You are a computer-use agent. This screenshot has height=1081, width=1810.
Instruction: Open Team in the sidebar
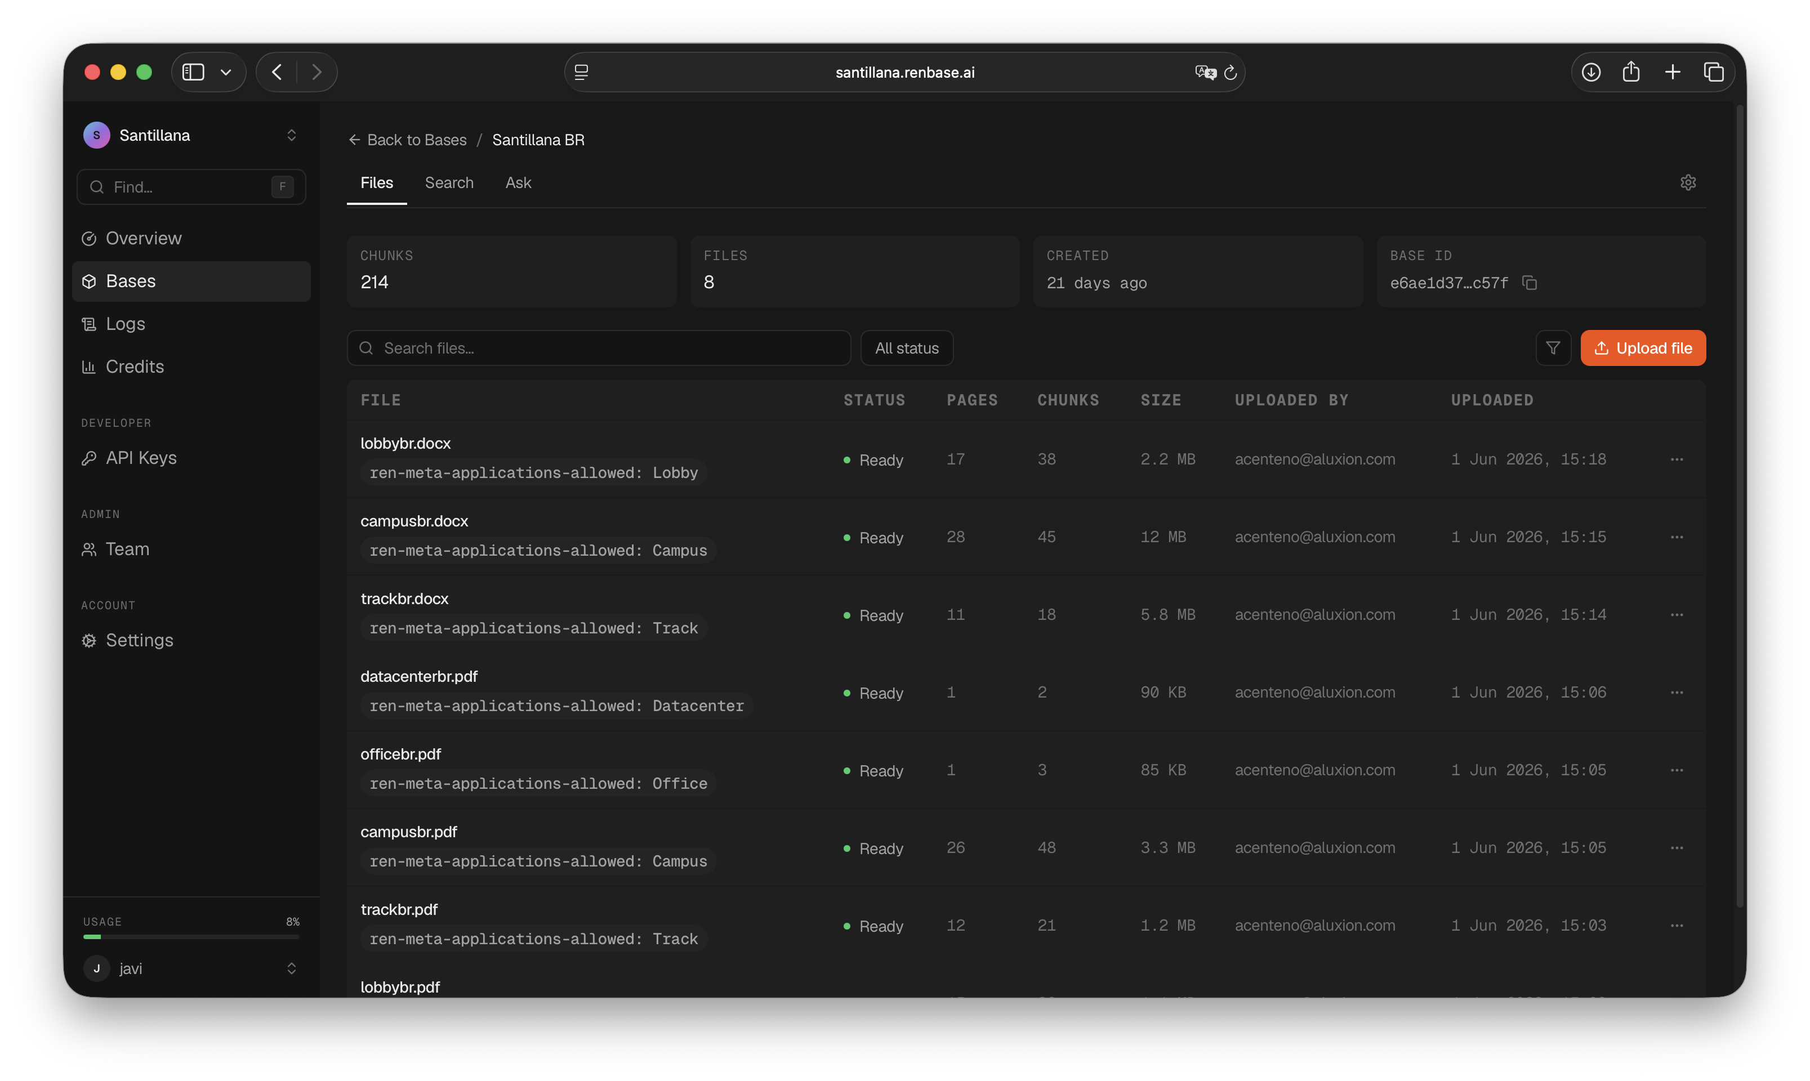191,550
